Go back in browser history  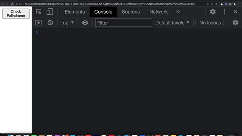click(x=3, y=4)
